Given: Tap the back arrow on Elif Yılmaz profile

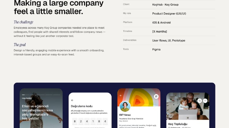Looking at the screenshot, I should pyautogui.click(x=121, y=96).
